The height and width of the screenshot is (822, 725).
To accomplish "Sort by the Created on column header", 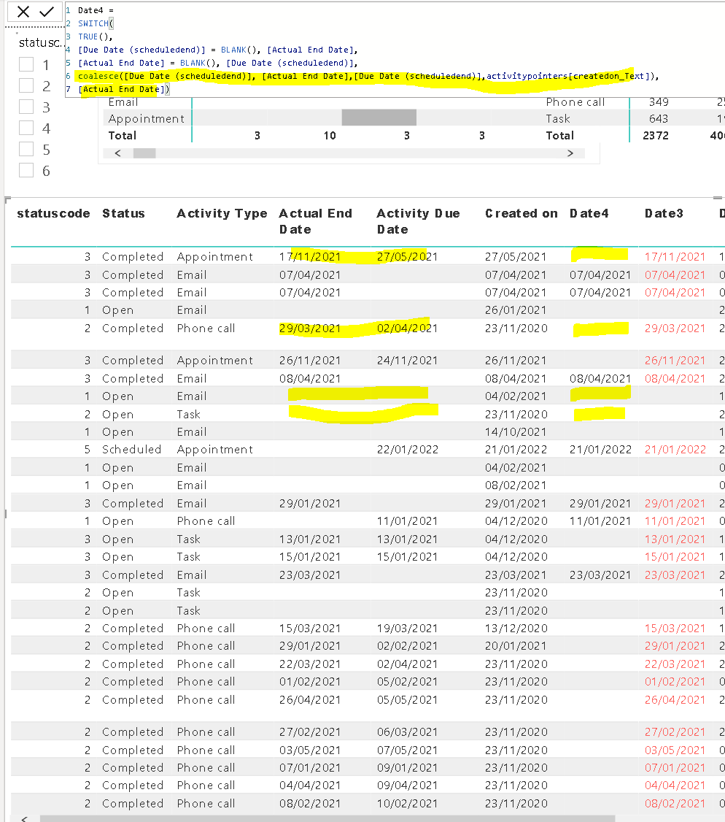I will (x=522, y=213).
